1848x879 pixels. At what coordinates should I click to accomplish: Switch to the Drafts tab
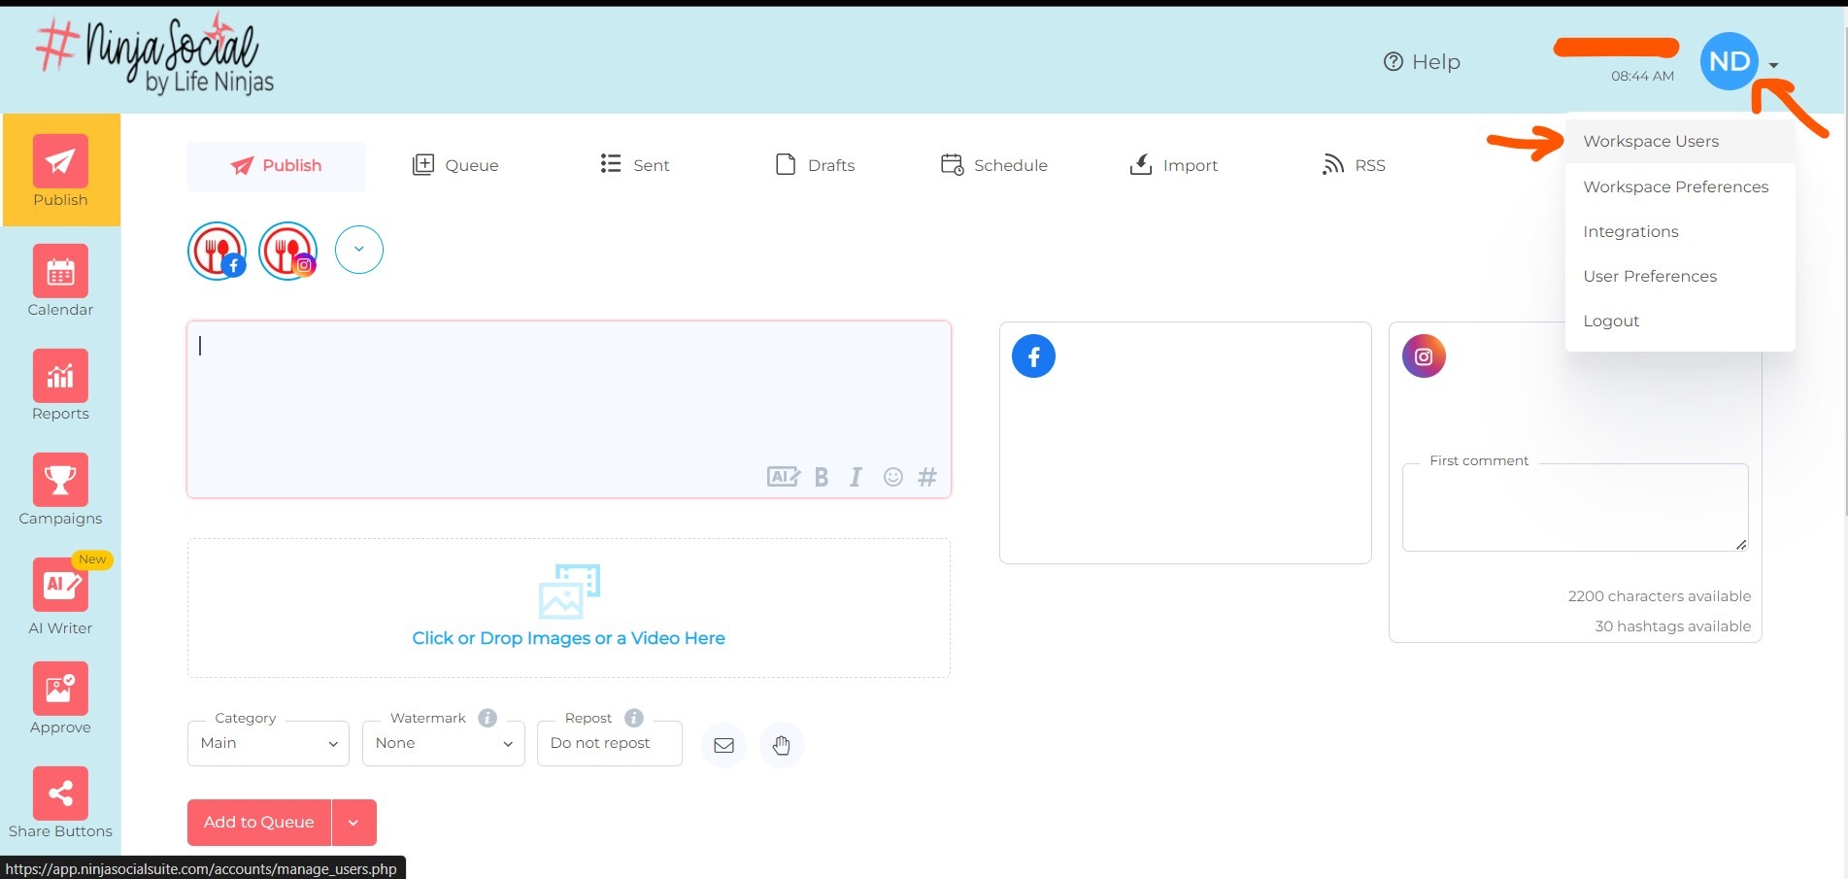[x=815, y=165]
